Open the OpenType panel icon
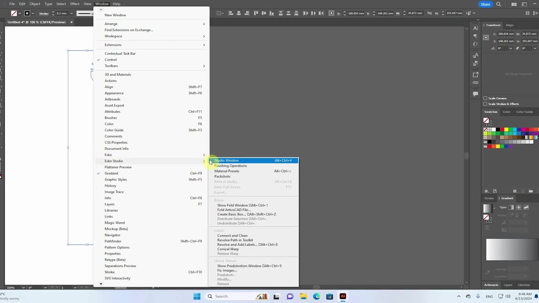 tap(475, 44)
